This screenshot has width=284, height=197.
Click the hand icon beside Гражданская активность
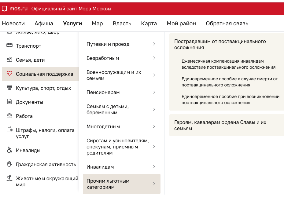[9, 164]
